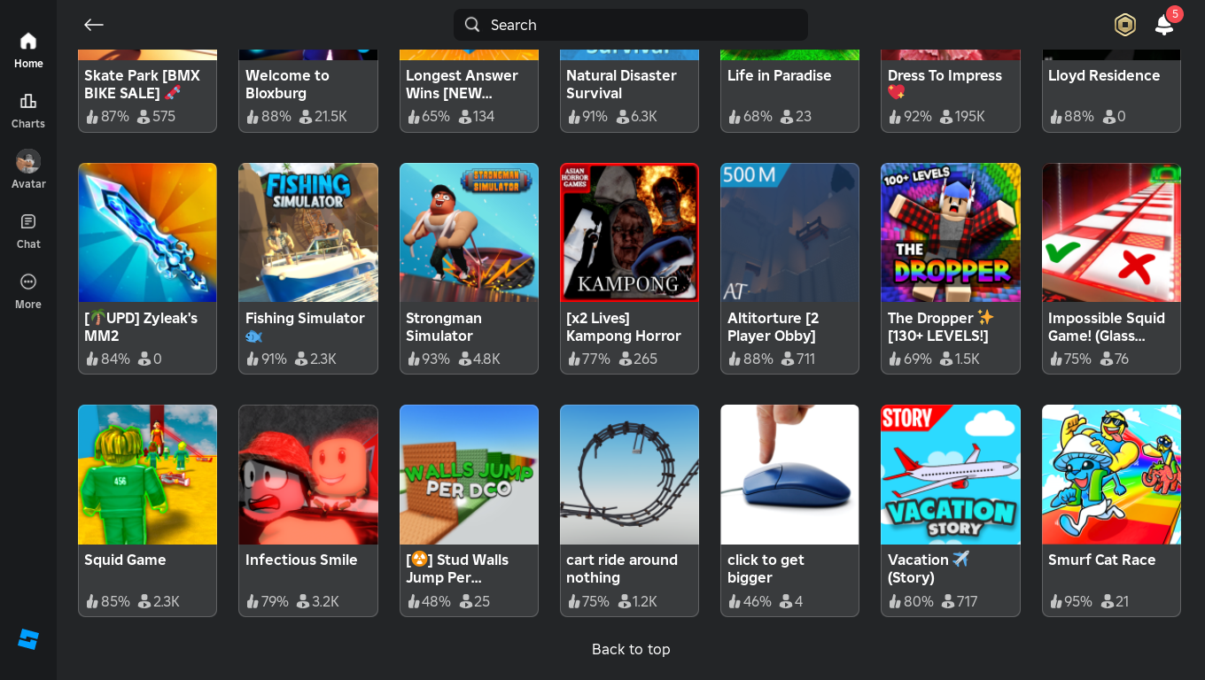Click the 21.5K players count on Bloxburg

point(330,116)
